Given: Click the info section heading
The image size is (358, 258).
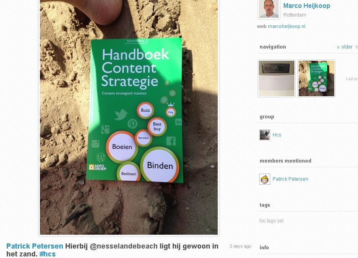Looking at the screenshot, I should (x=264, y=247).
